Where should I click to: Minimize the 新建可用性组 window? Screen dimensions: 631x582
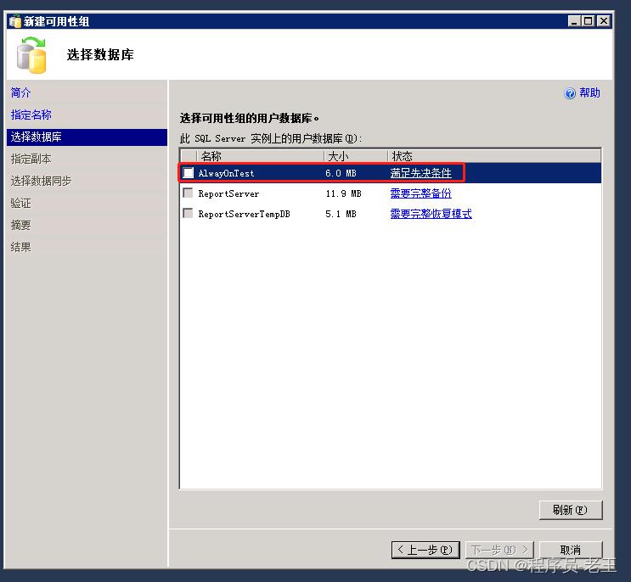574,21
